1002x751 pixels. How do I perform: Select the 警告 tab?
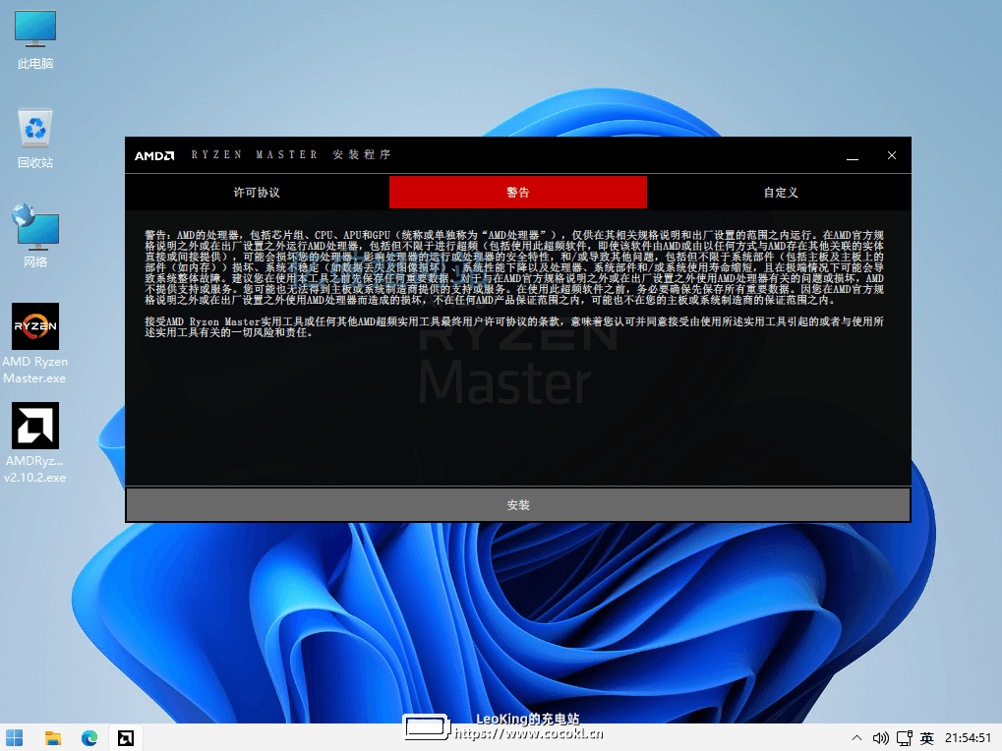click(x=517, y=193)
